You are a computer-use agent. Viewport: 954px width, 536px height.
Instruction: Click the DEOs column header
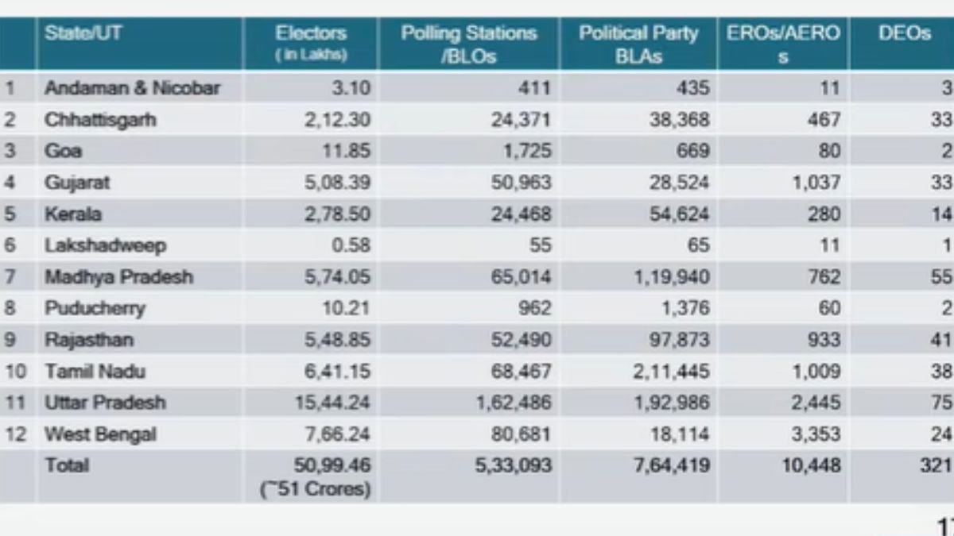(x=904, y=34)
